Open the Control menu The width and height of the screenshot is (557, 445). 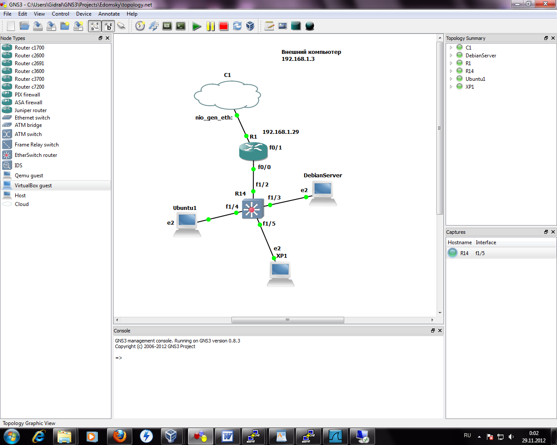coord(60,14)
